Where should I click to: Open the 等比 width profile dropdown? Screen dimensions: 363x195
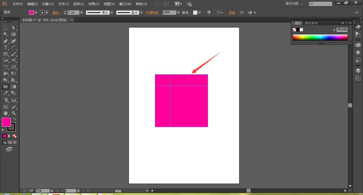pyautogui.click(x=112, y=13)
